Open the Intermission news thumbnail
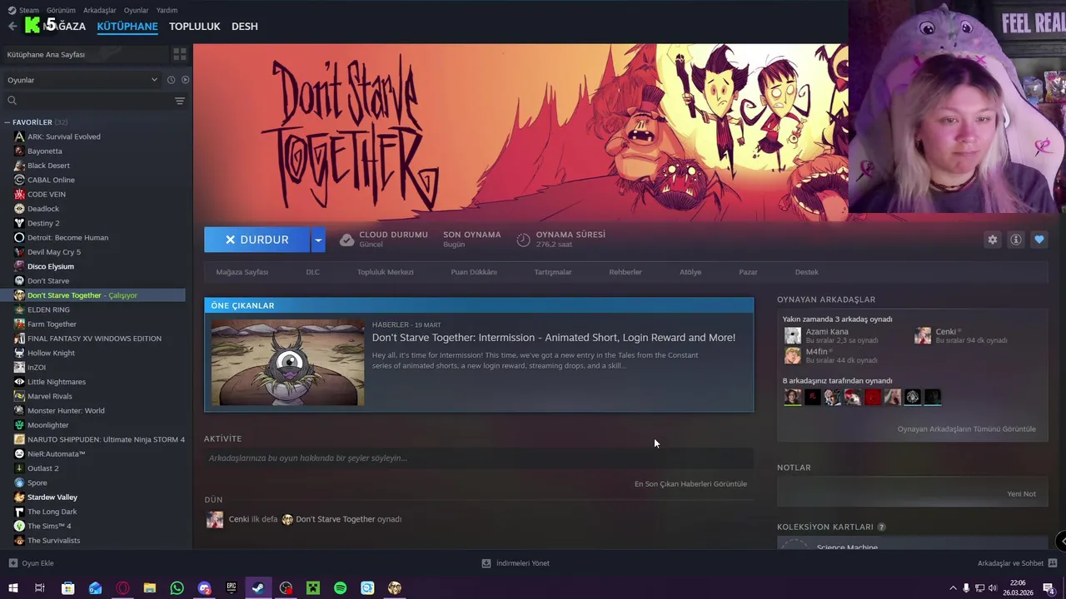The height and width of the screenshot is (599, 1066). tap(287, 363)
